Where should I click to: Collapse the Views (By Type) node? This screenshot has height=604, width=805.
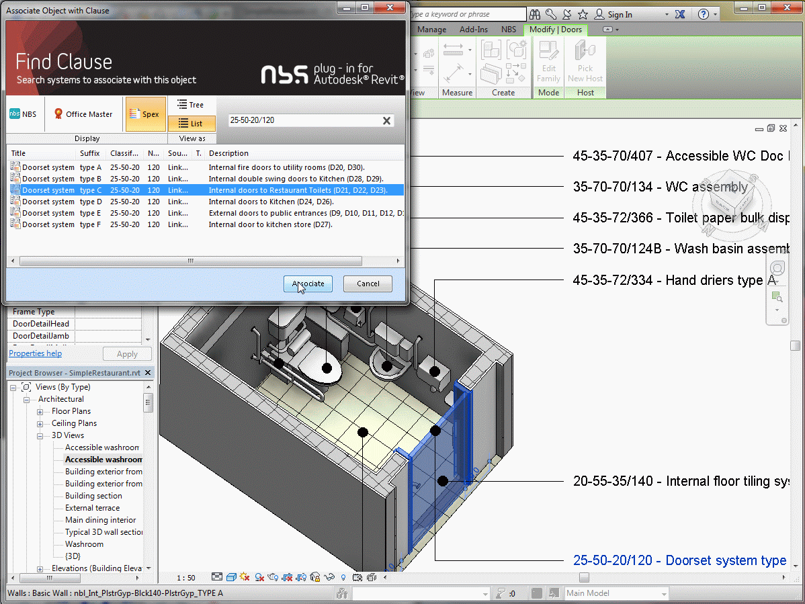(13, 388)
